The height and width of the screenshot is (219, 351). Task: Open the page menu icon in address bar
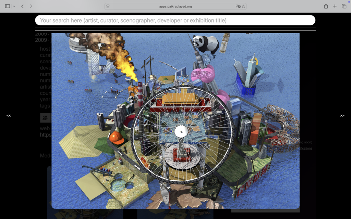[108, 6]
